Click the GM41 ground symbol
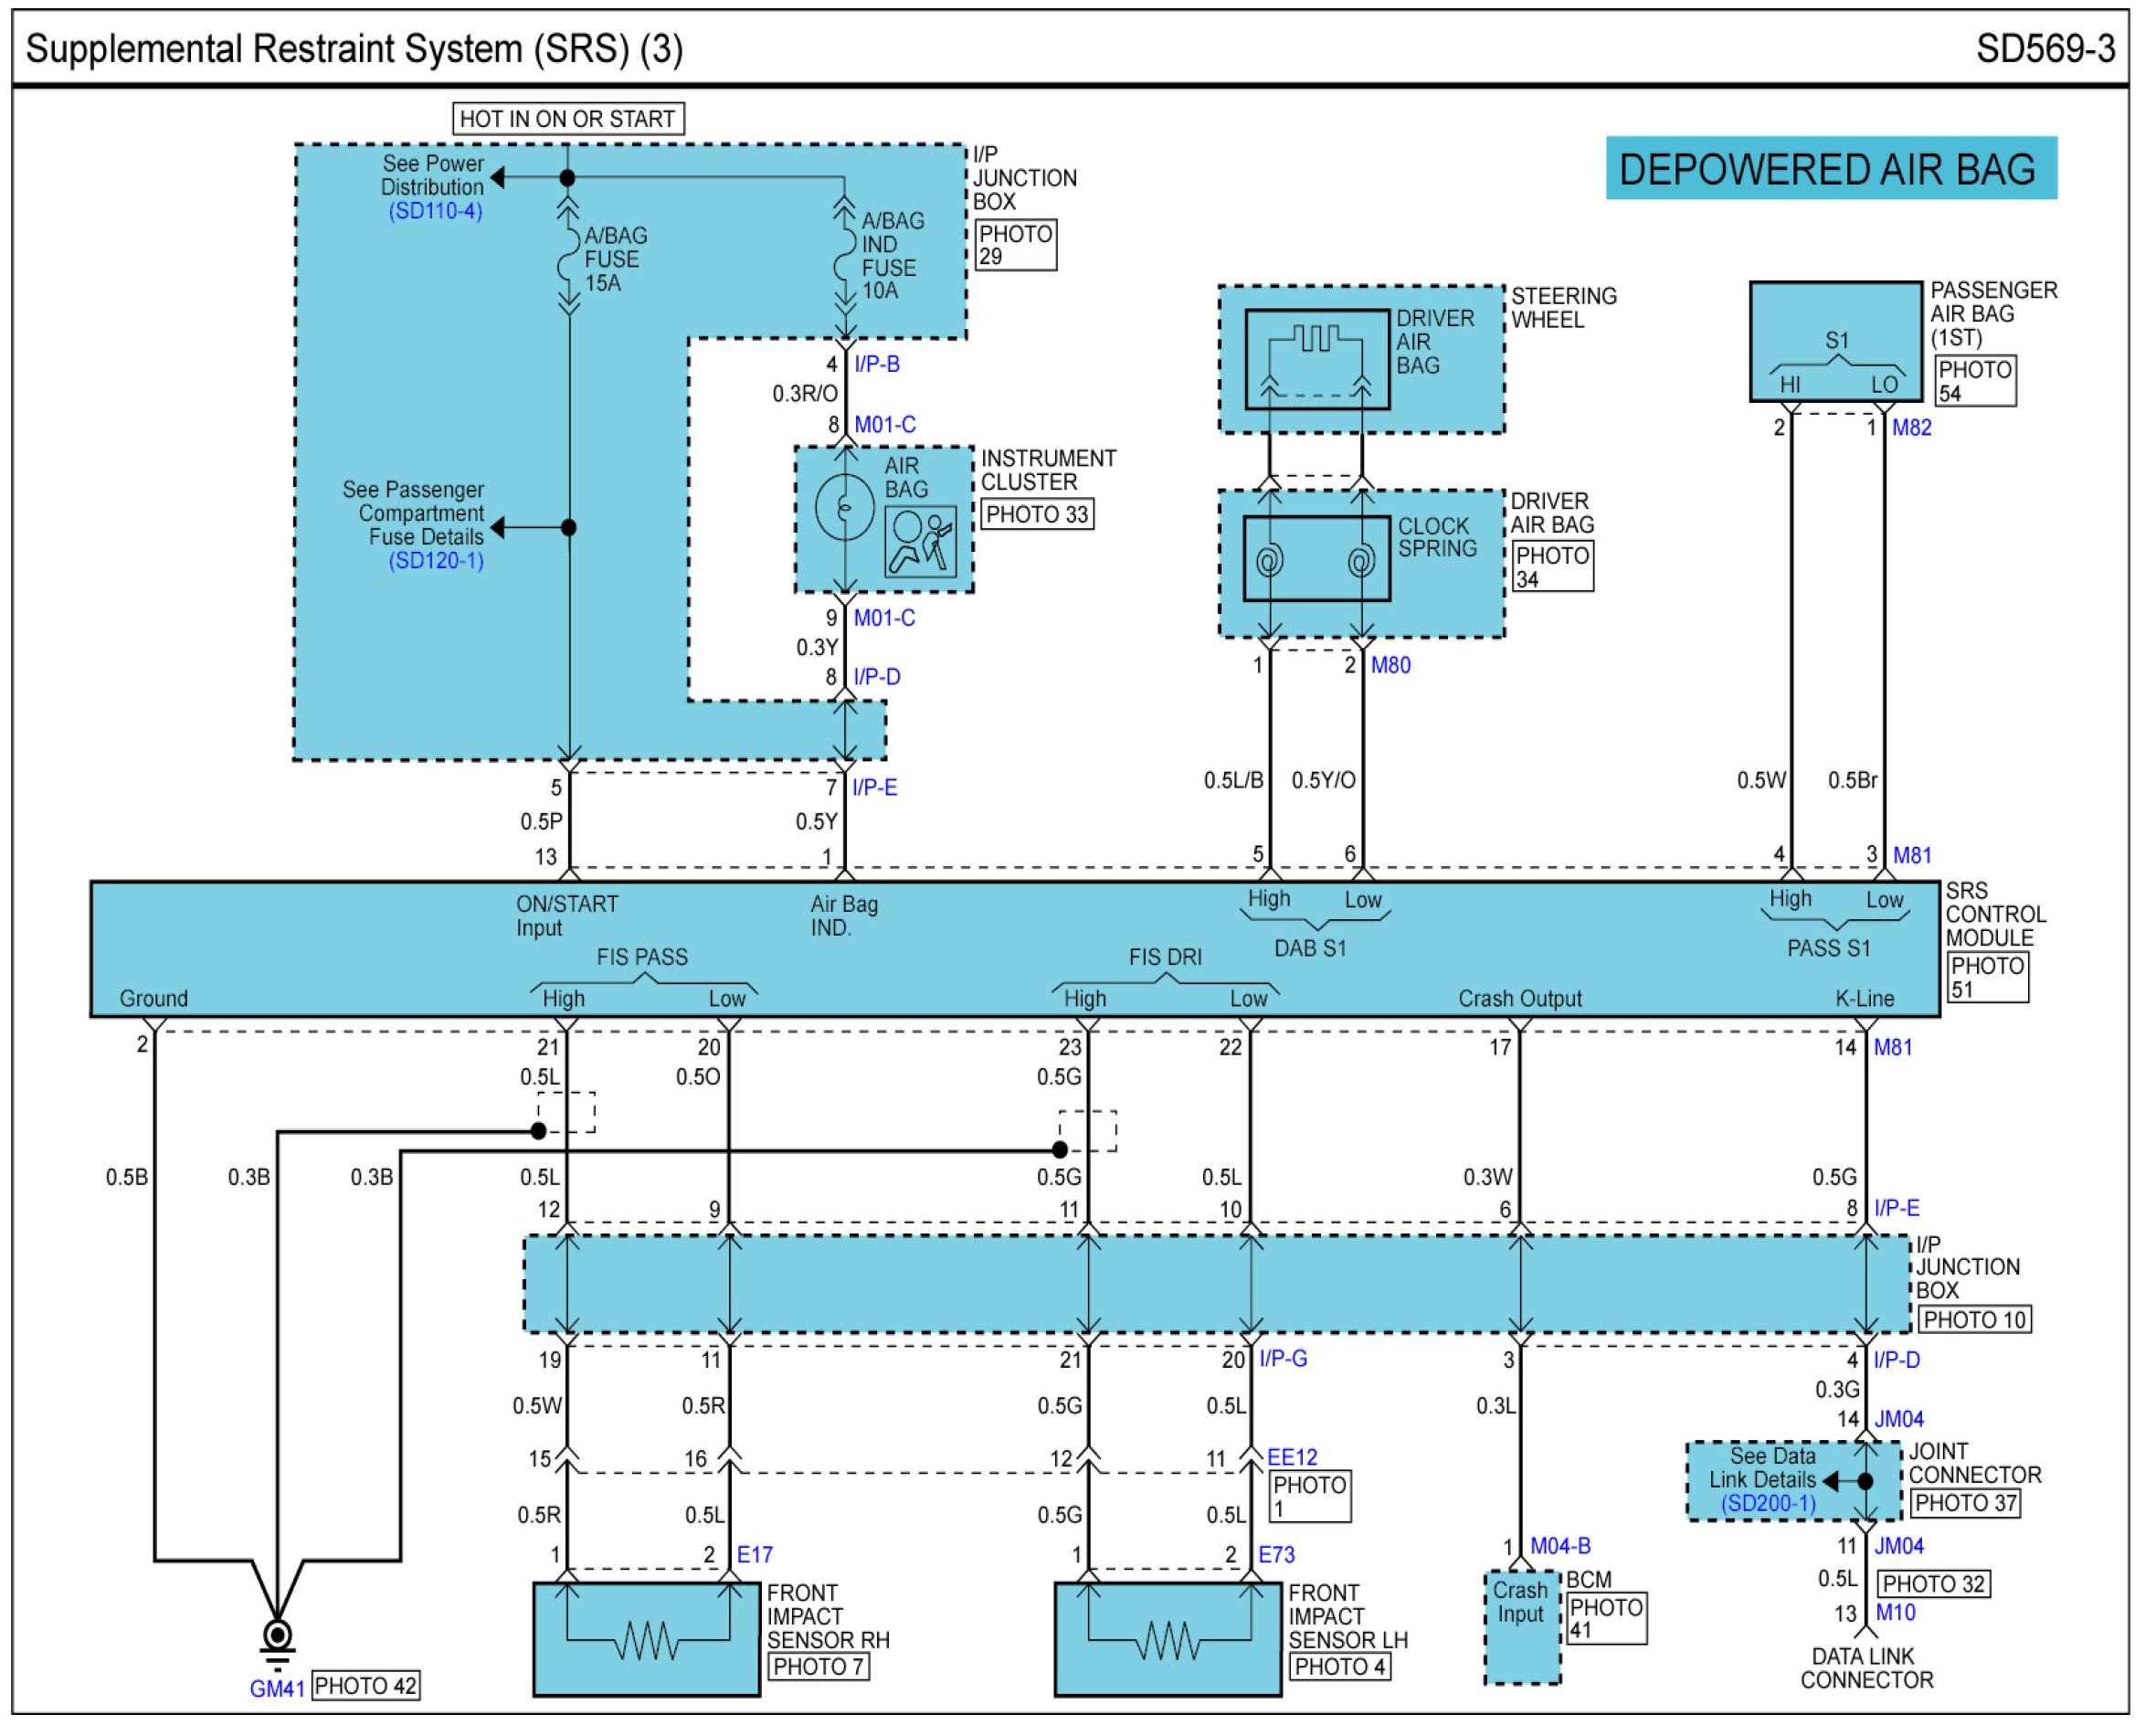 pos(277,1636)
